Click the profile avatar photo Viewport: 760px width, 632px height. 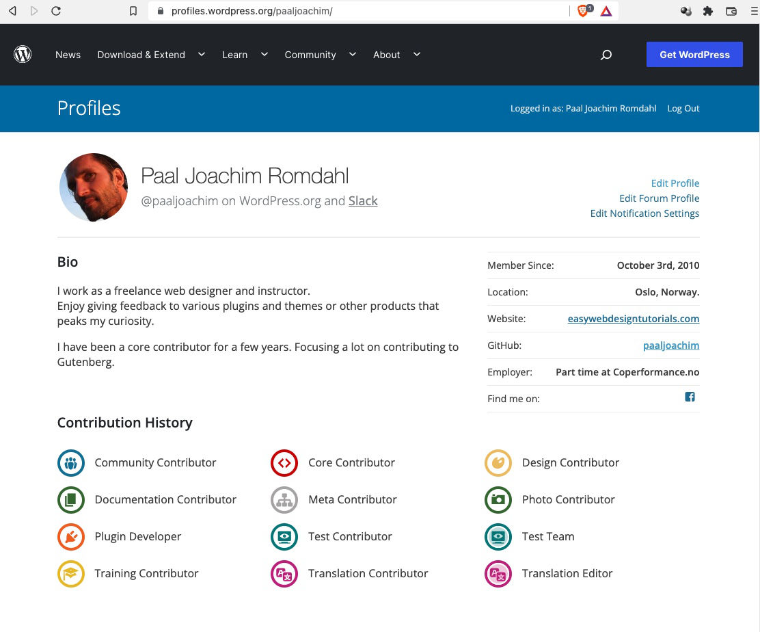(x=94, y=187)
